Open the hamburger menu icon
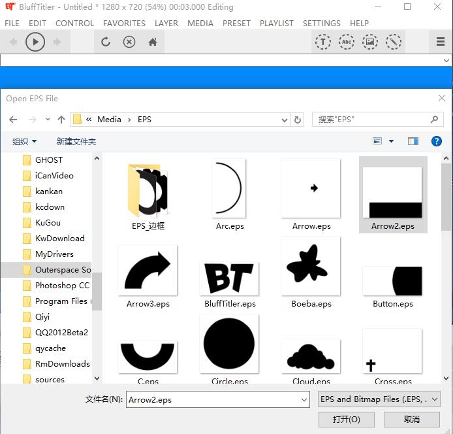453x434 pixels. point(441,42)
